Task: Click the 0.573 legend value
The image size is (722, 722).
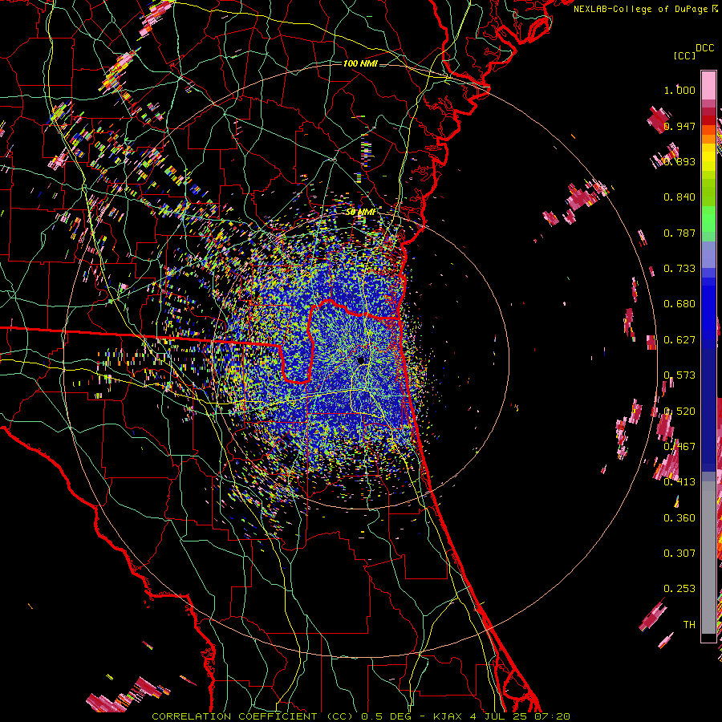Action: pyautogui.click(x=679, y=375)
